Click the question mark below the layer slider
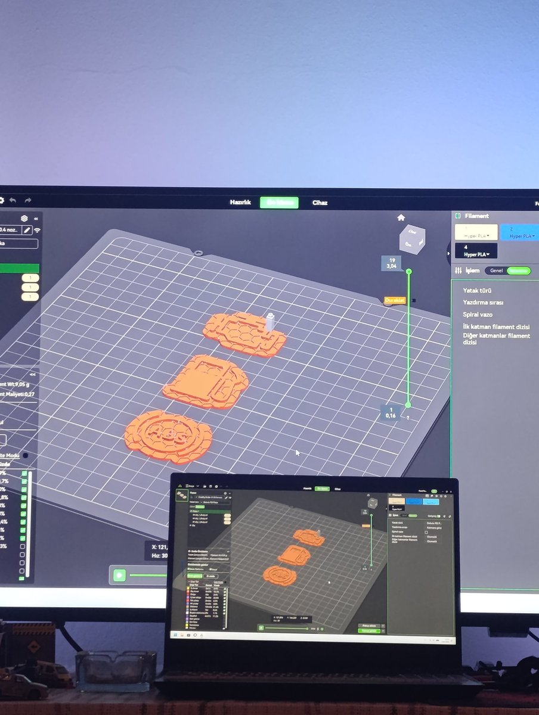539x715 pixels. point(408,419)
